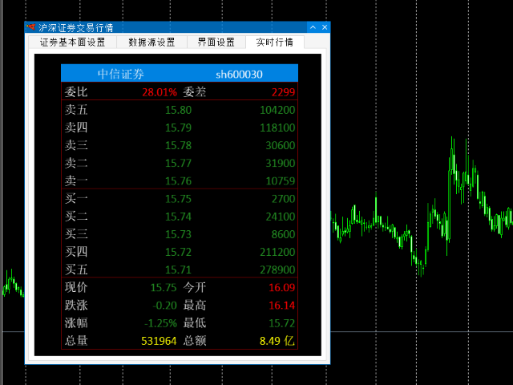Select the 实时行情 tab
This screenshot has height=385, width=513.
coord(274,42)
